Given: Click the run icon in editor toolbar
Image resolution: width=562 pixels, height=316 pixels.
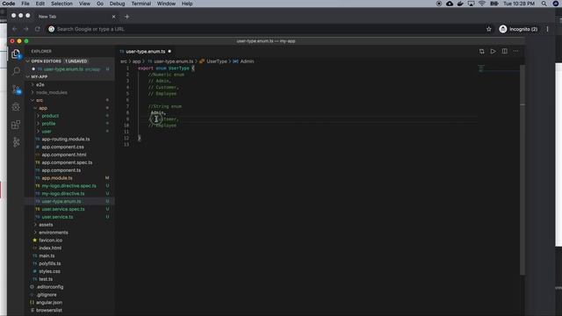Looking at the screenshot, I should (x=493, y=51).
